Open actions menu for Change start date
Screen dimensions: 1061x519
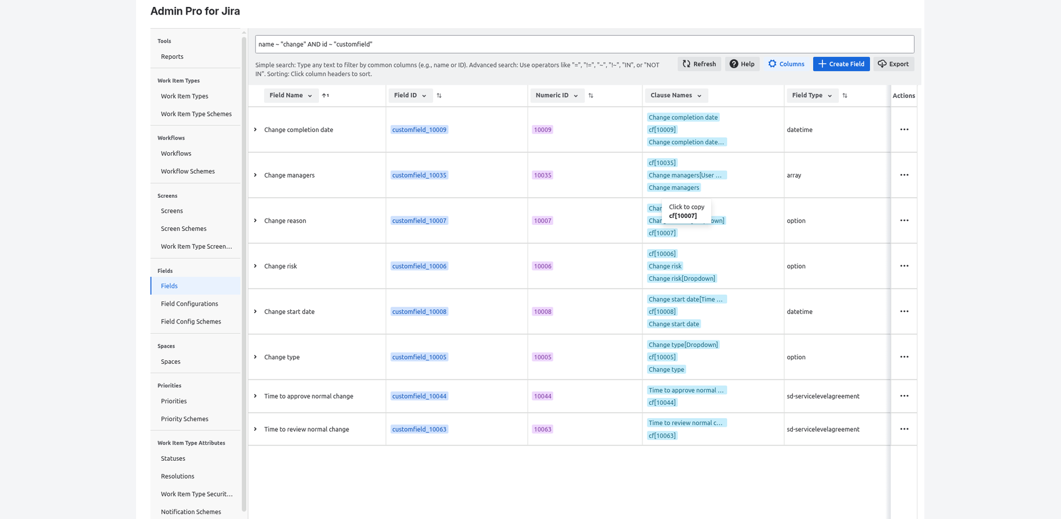click(x=904, y=312)
